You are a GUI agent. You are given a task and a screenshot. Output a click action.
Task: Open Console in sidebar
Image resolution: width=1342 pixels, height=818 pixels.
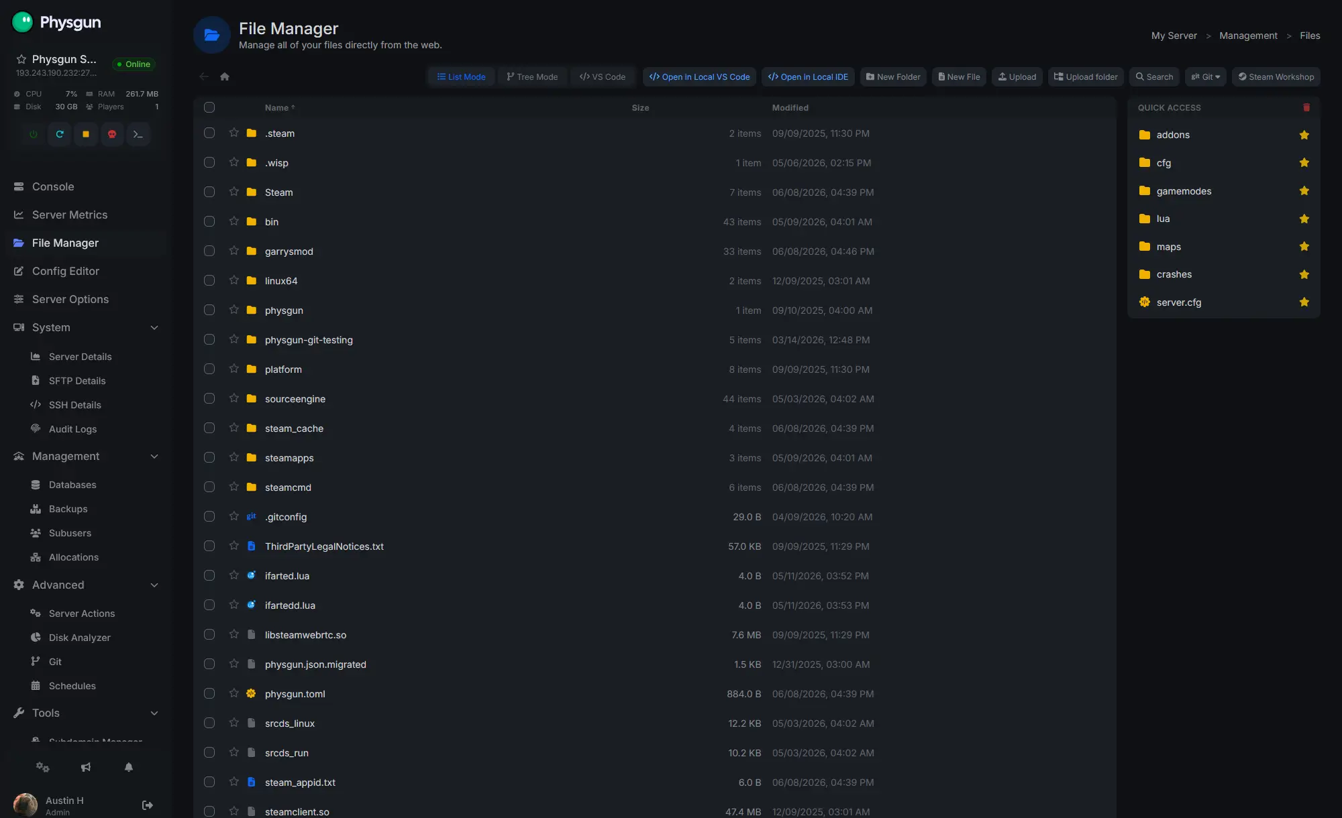click(x=85, y=186)
